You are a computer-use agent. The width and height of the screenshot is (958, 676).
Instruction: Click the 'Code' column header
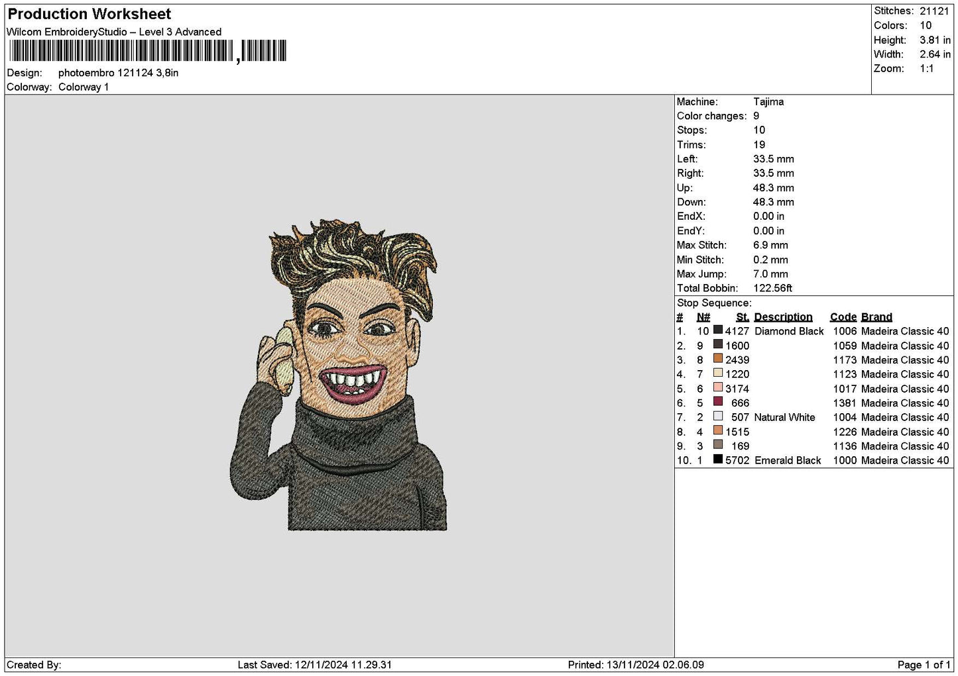(x=843, y=317)
